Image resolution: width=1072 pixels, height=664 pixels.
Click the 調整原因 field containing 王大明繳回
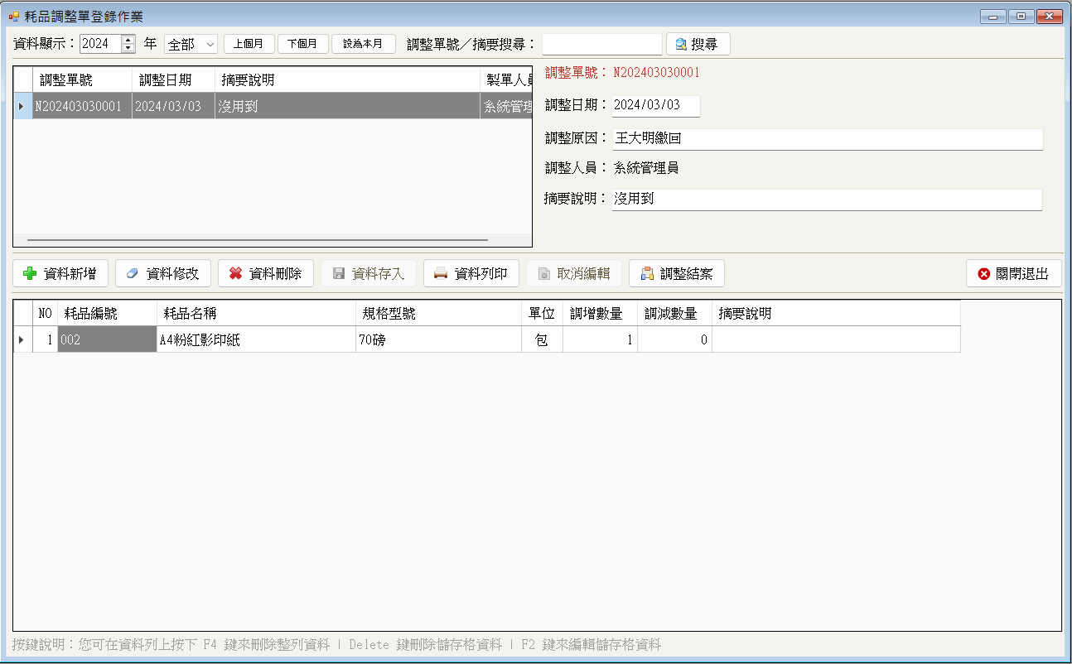(x=828, y=139)
